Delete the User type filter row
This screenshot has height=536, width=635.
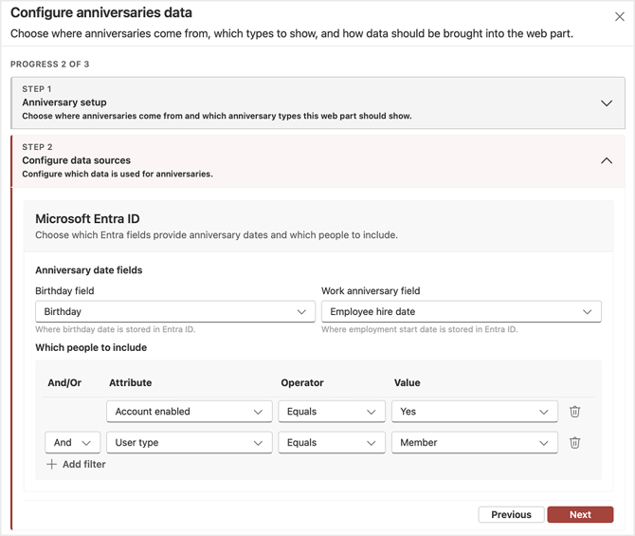coord(575,442)
